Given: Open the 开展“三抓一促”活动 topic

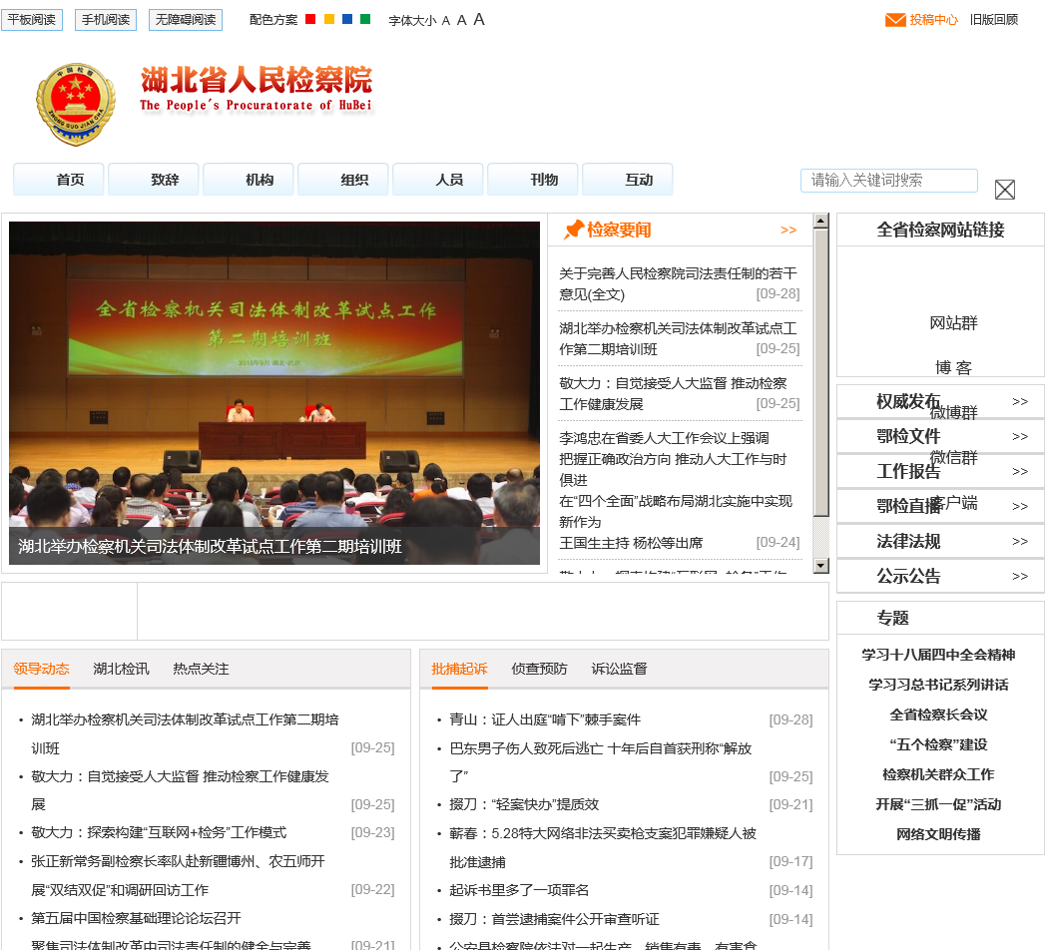Looking at the screenshot, I should [938, 804].
